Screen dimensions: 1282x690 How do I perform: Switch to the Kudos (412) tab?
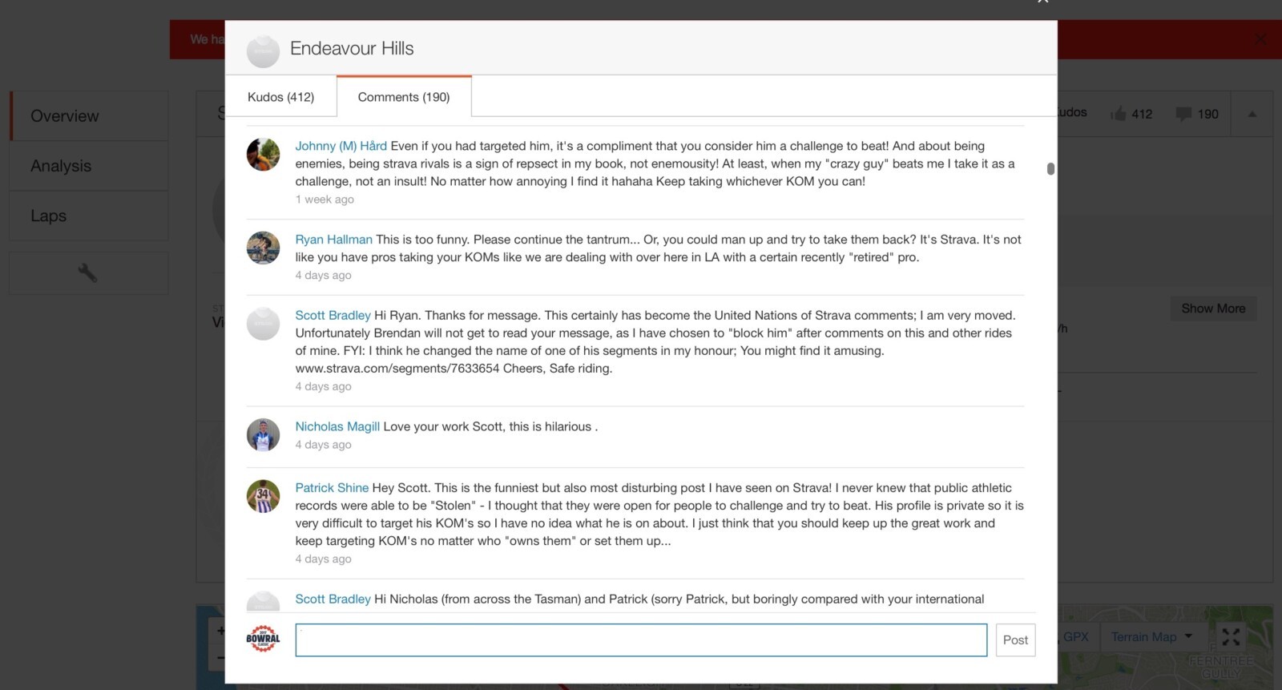point(280,97)
